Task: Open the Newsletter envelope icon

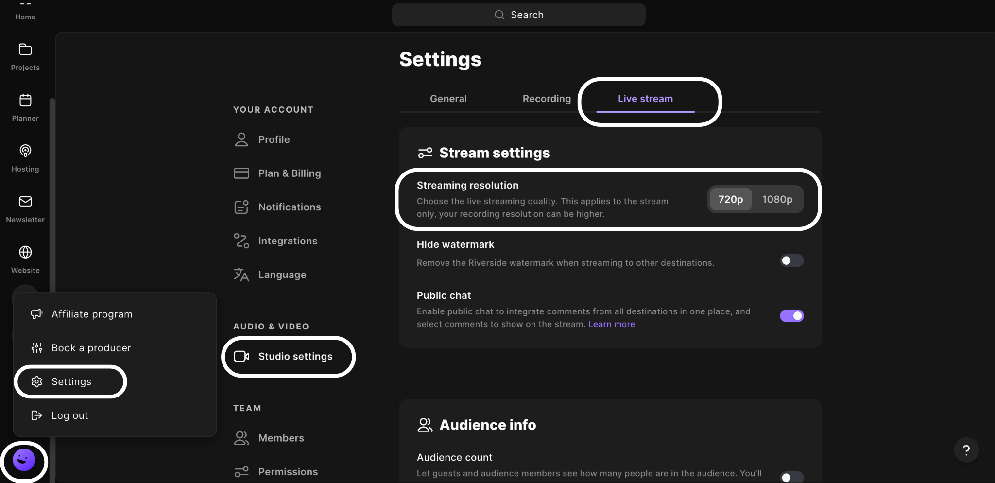Action: (25, 201)
